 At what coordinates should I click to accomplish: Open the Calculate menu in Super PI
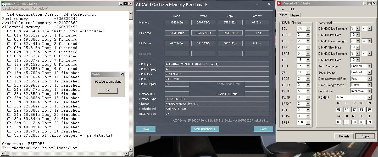click(10, 9)
